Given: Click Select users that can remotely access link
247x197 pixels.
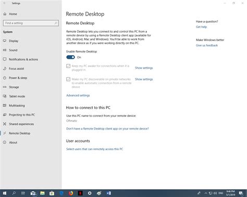Looking at the screenshot, I should tap(95, 149).
